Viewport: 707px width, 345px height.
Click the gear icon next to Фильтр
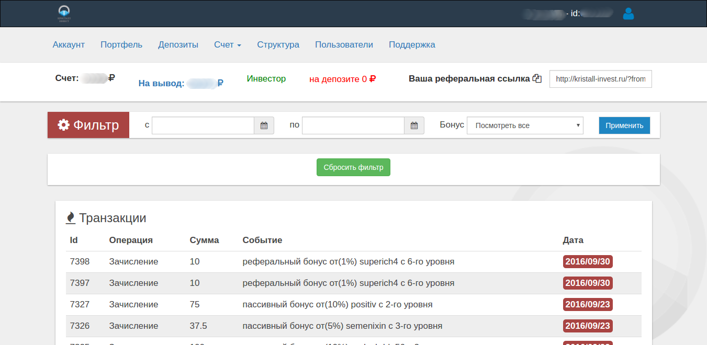(63, 125)
